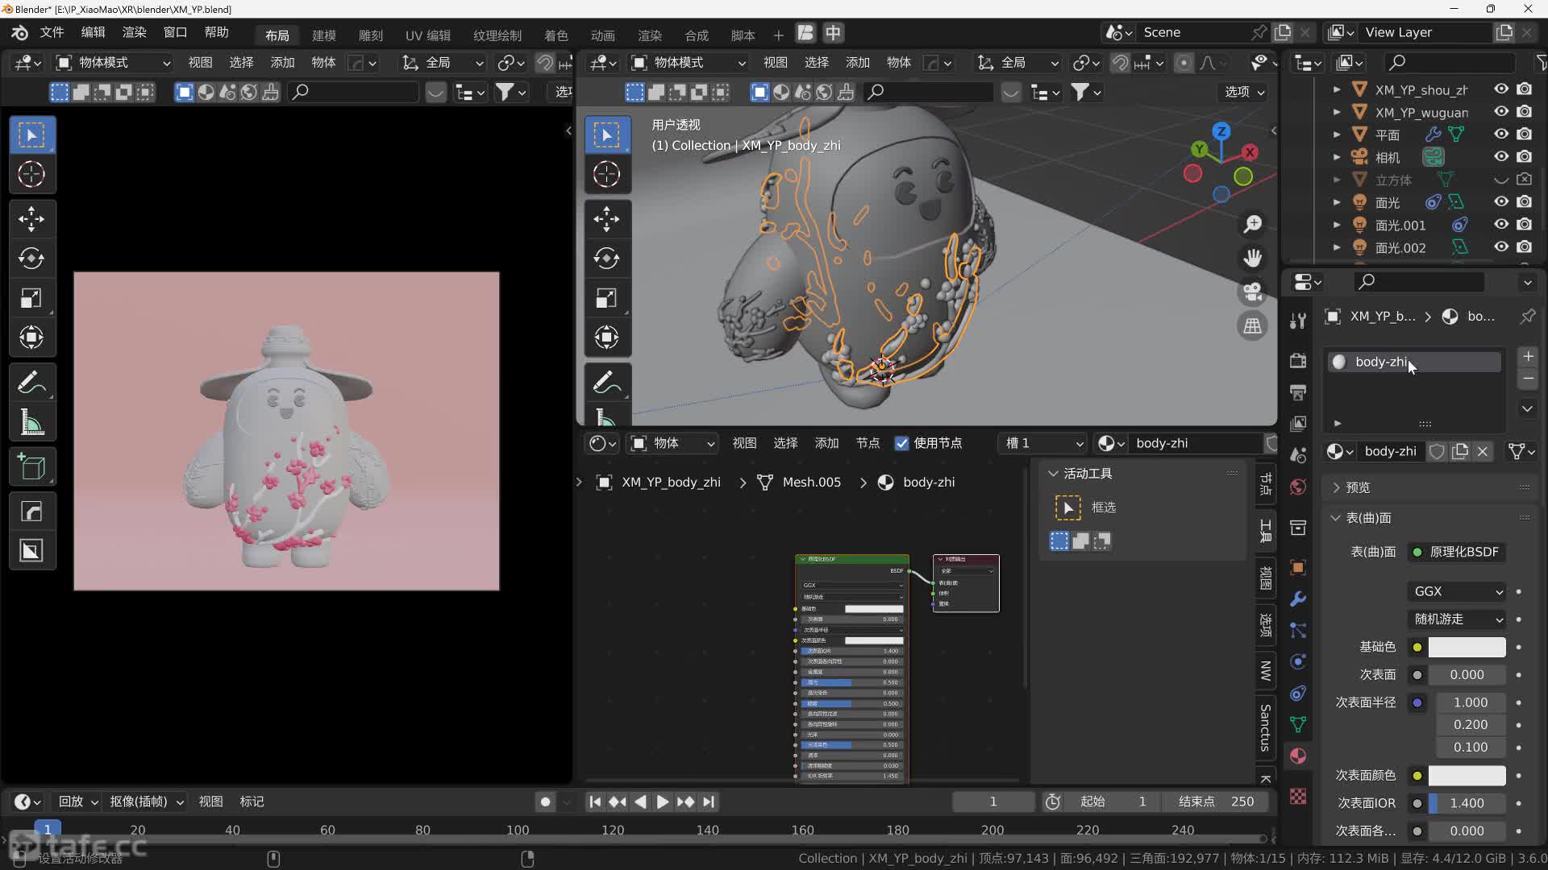1548x870 pixels.
Task: Select the Cursor tool in left viewport
Action: [x=31, y=174]
